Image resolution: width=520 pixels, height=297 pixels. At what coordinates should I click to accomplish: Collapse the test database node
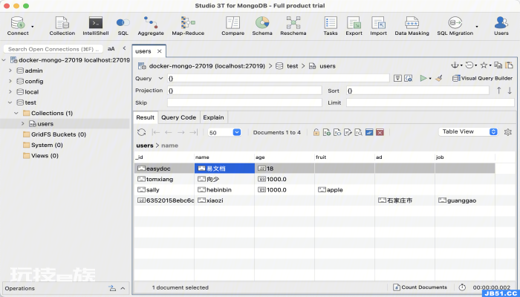pyautogui.click(x=10, y=102)
